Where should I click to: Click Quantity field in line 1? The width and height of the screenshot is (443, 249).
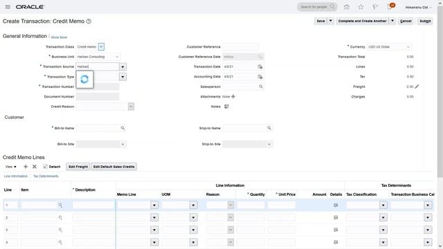coord(251,205)
